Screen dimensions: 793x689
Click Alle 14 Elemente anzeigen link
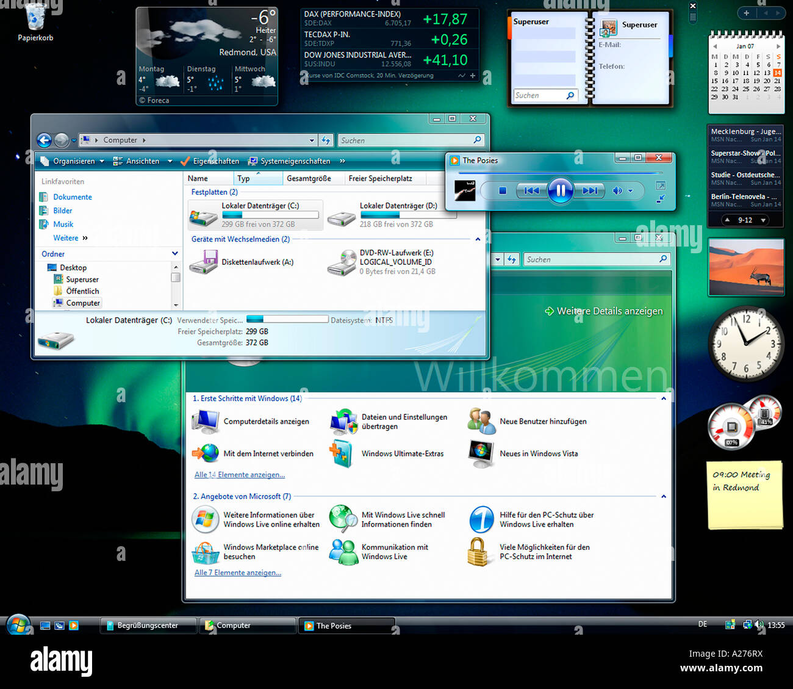(x=240, y=475)
